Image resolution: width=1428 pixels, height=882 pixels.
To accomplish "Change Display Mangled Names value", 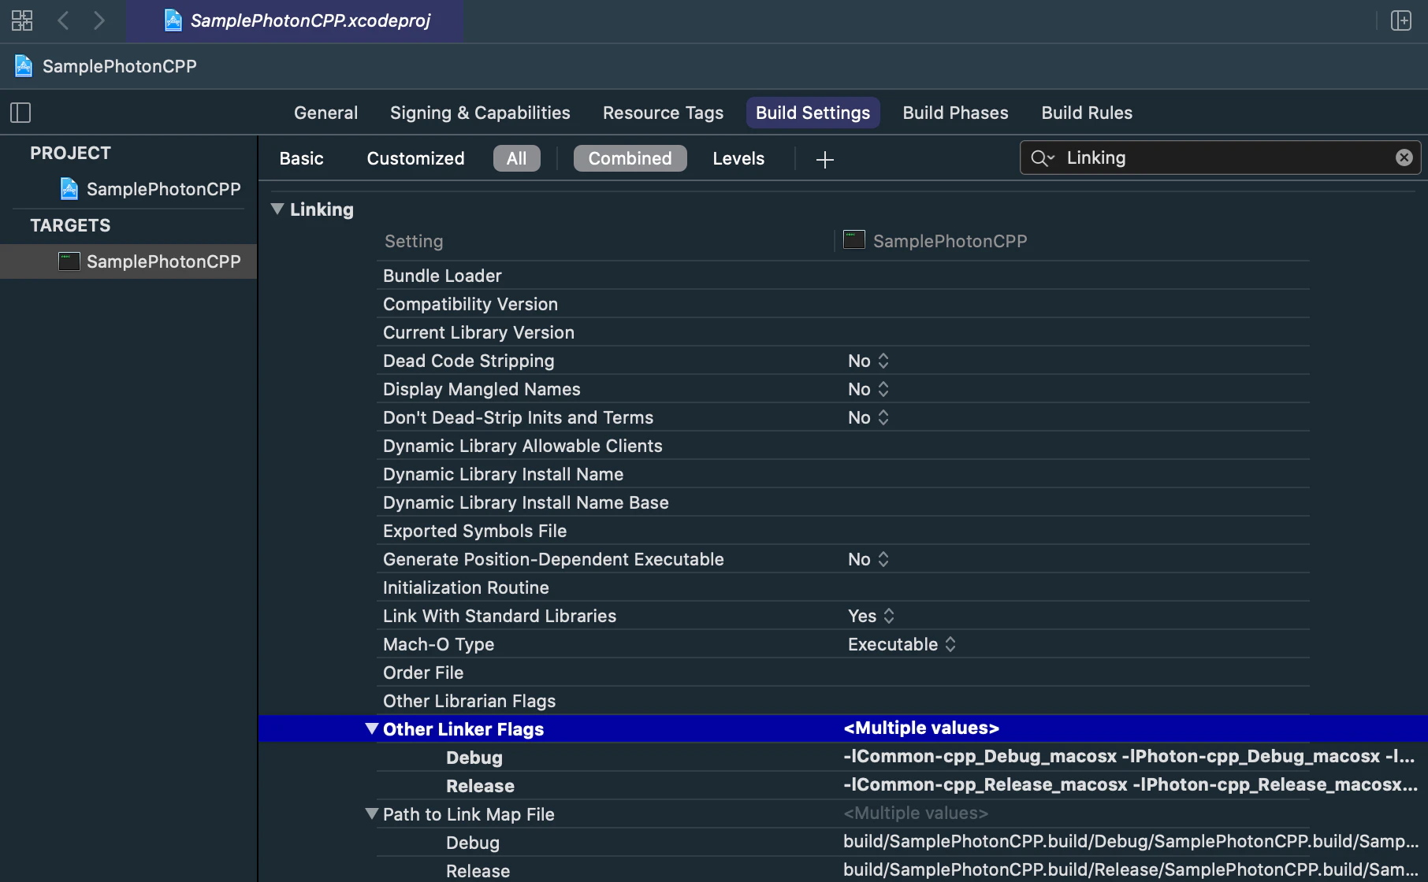I will click(868, 389).
